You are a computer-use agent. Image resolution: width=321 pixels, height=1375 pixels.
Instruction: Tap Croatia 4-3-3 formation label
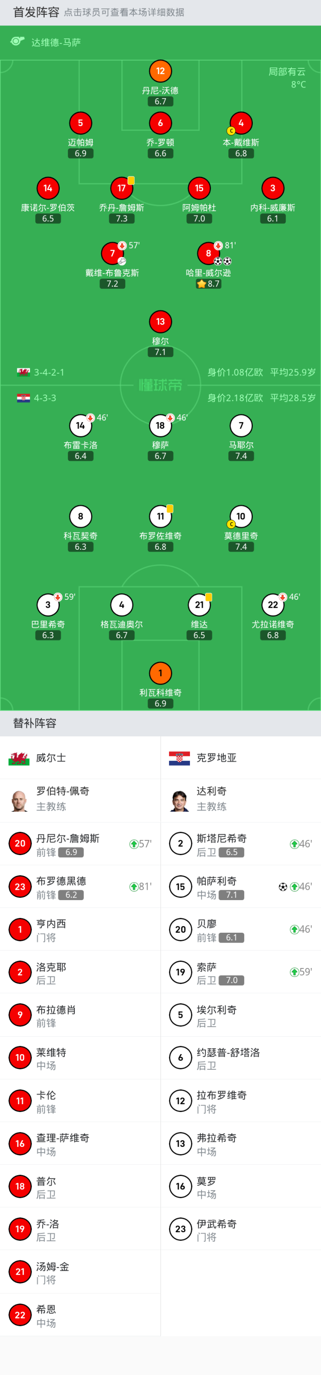[45, 398]
